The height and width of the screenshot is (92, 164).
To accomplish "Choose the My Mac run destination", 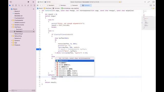I will tap(48, 2).
